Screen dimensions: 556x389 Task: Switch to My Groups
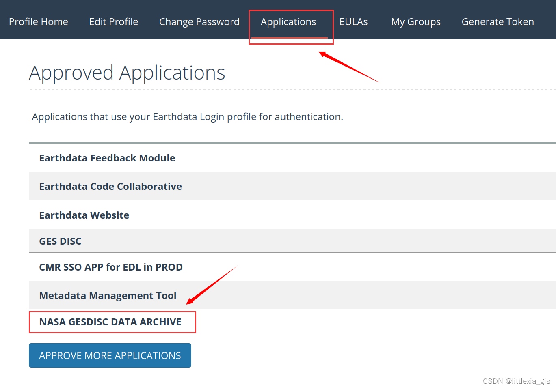click(x=416, y=22)
